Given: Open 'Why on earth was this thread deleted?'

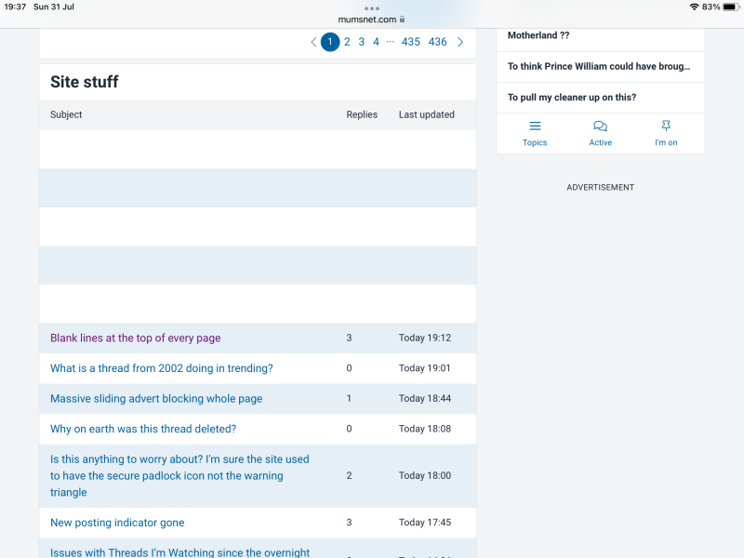Looking at the screenshot, I should point(143,430).
